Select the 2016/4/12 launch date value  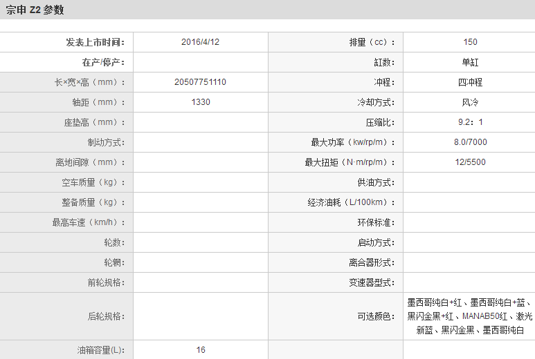pos(200,42)
